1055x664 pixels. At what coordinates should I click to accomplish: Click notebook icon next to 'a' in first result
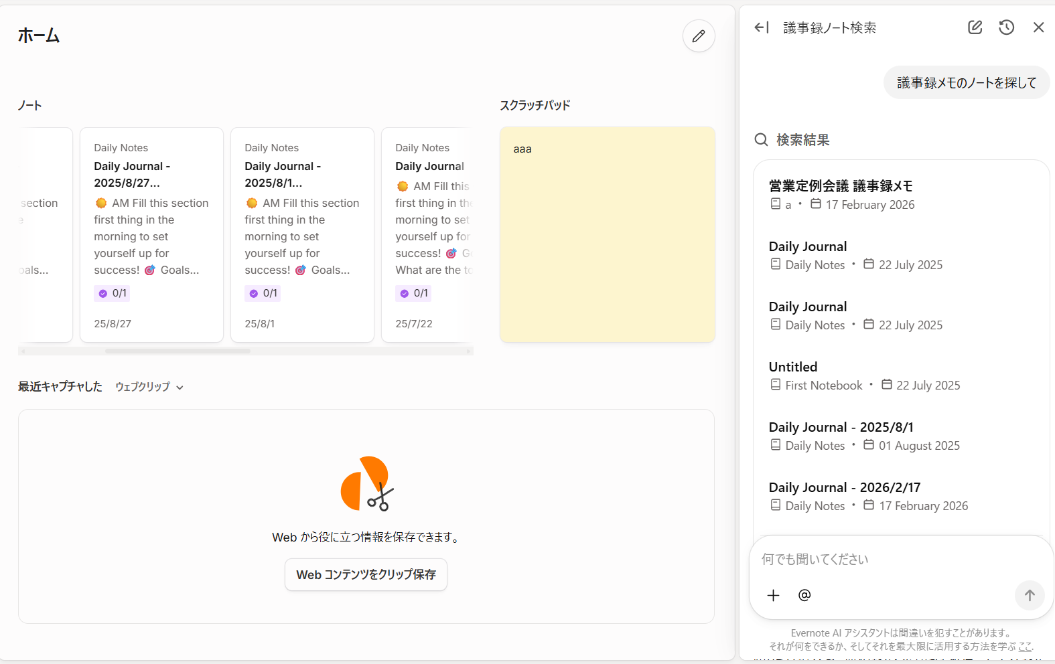pyautogui.click(x=776, y=204)
